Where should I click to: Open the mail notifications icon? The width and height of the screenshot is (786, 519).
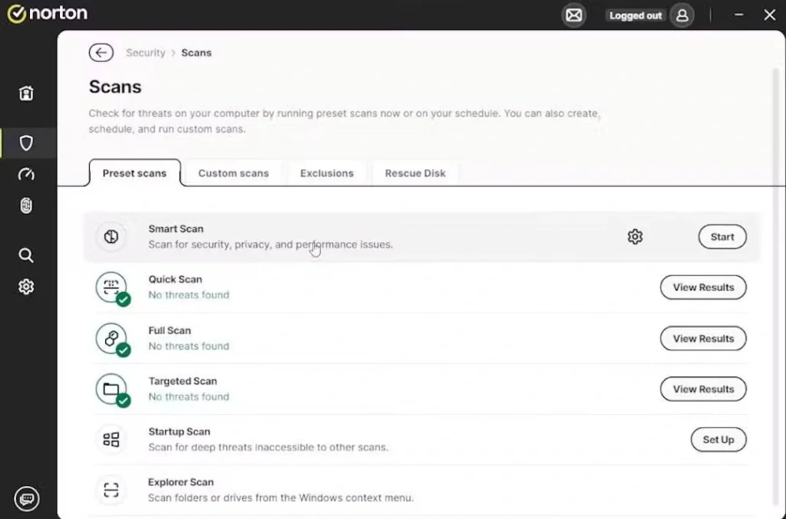[x=573, y=15]
